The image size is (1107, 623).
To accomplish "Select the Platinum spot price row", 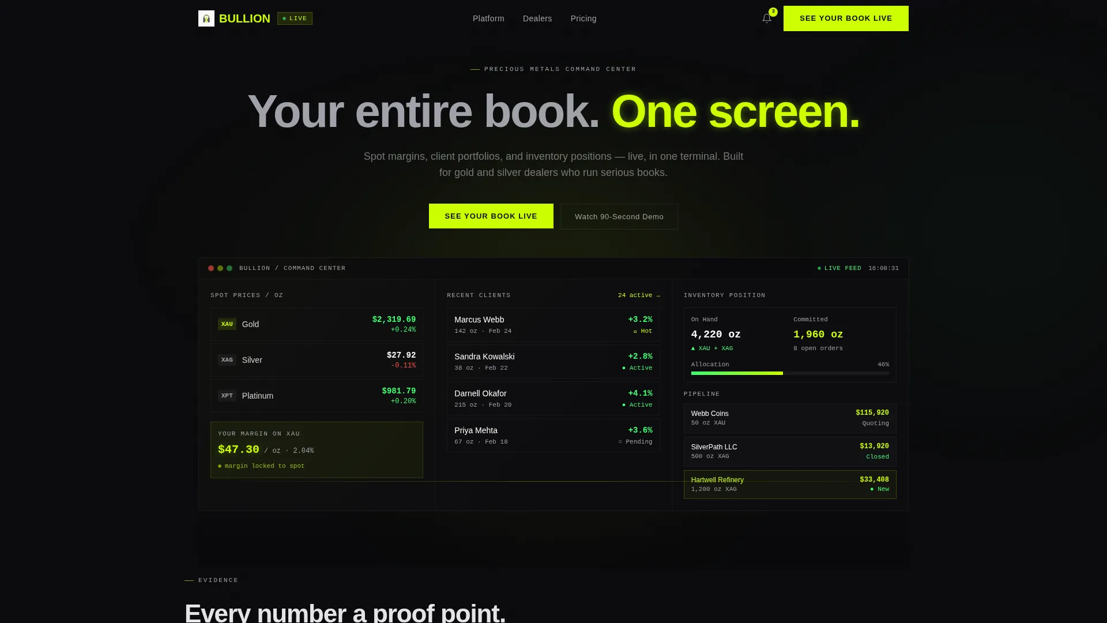I will coord(317,396).
